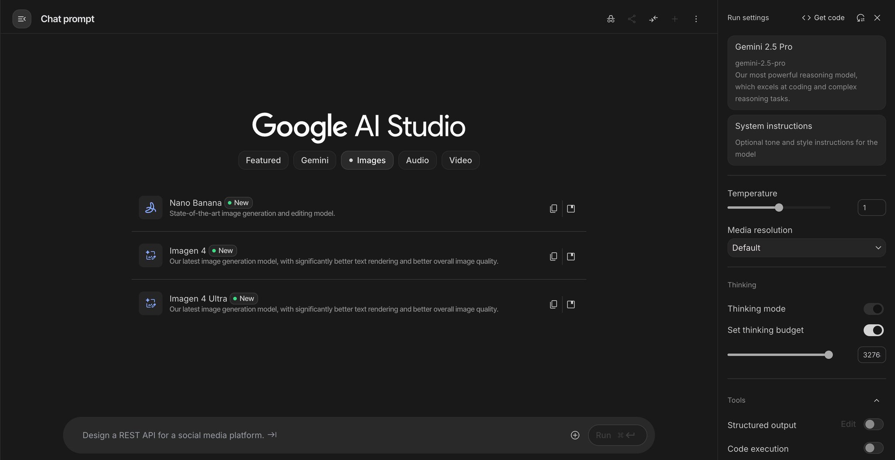This screenshot has width=895, height=460.
Task: Click the tab-accept arrow after suggested prompt
Action: click(x=272, y=435)
